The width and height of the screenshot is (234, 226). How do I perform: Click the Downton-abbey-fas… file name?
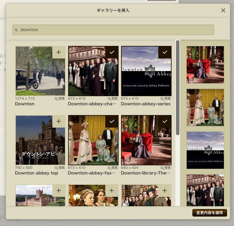92,173
